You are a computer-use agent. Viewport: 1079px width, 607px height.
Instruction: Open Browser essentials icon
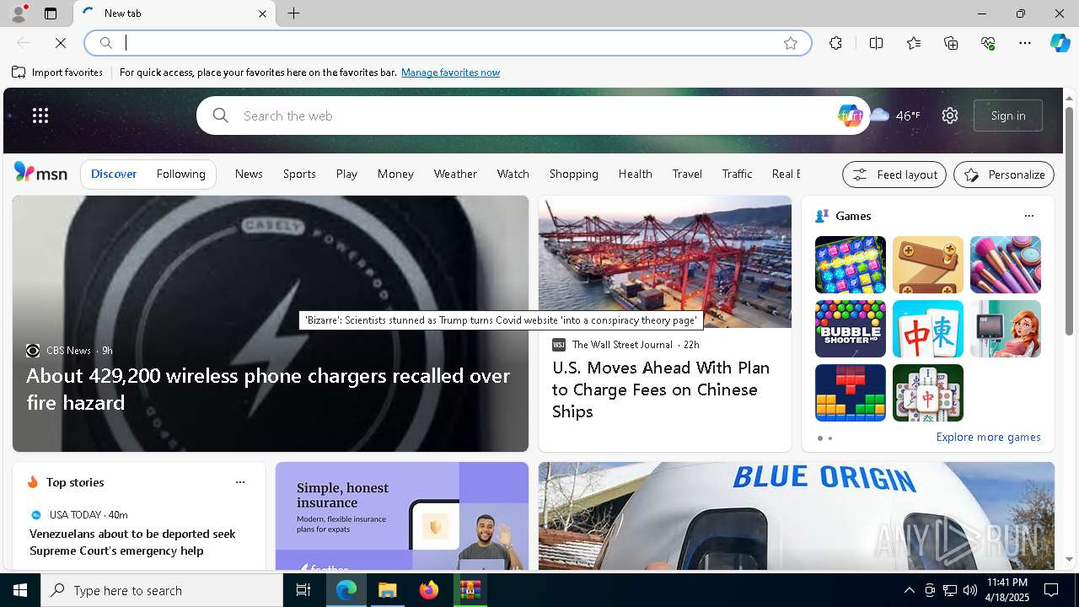point(988,43)
